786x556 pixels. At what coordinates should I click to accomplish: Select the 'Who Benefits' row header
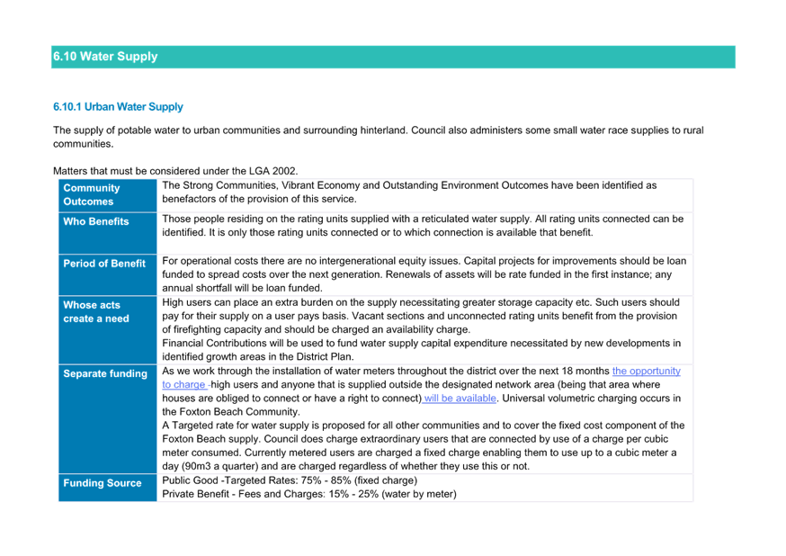coord(107,233)
